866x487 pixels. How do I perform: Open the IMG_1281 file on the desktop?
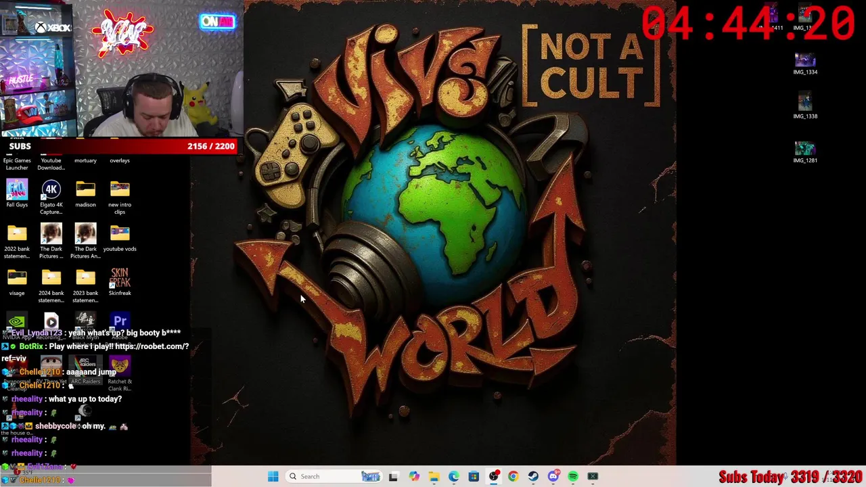click(x=805, y=152)
